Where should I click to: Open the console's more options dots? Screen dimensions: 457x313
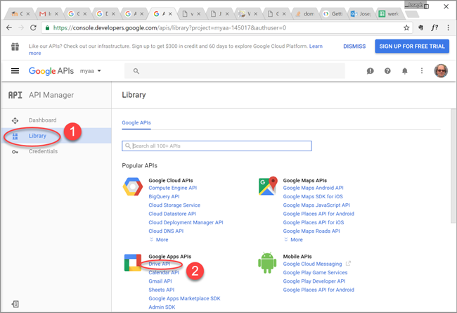tap(421, 71)
